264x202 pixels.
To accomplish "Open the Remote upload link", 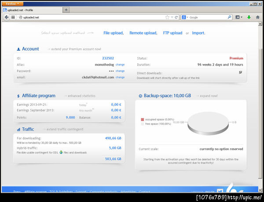I will point(143,33).
